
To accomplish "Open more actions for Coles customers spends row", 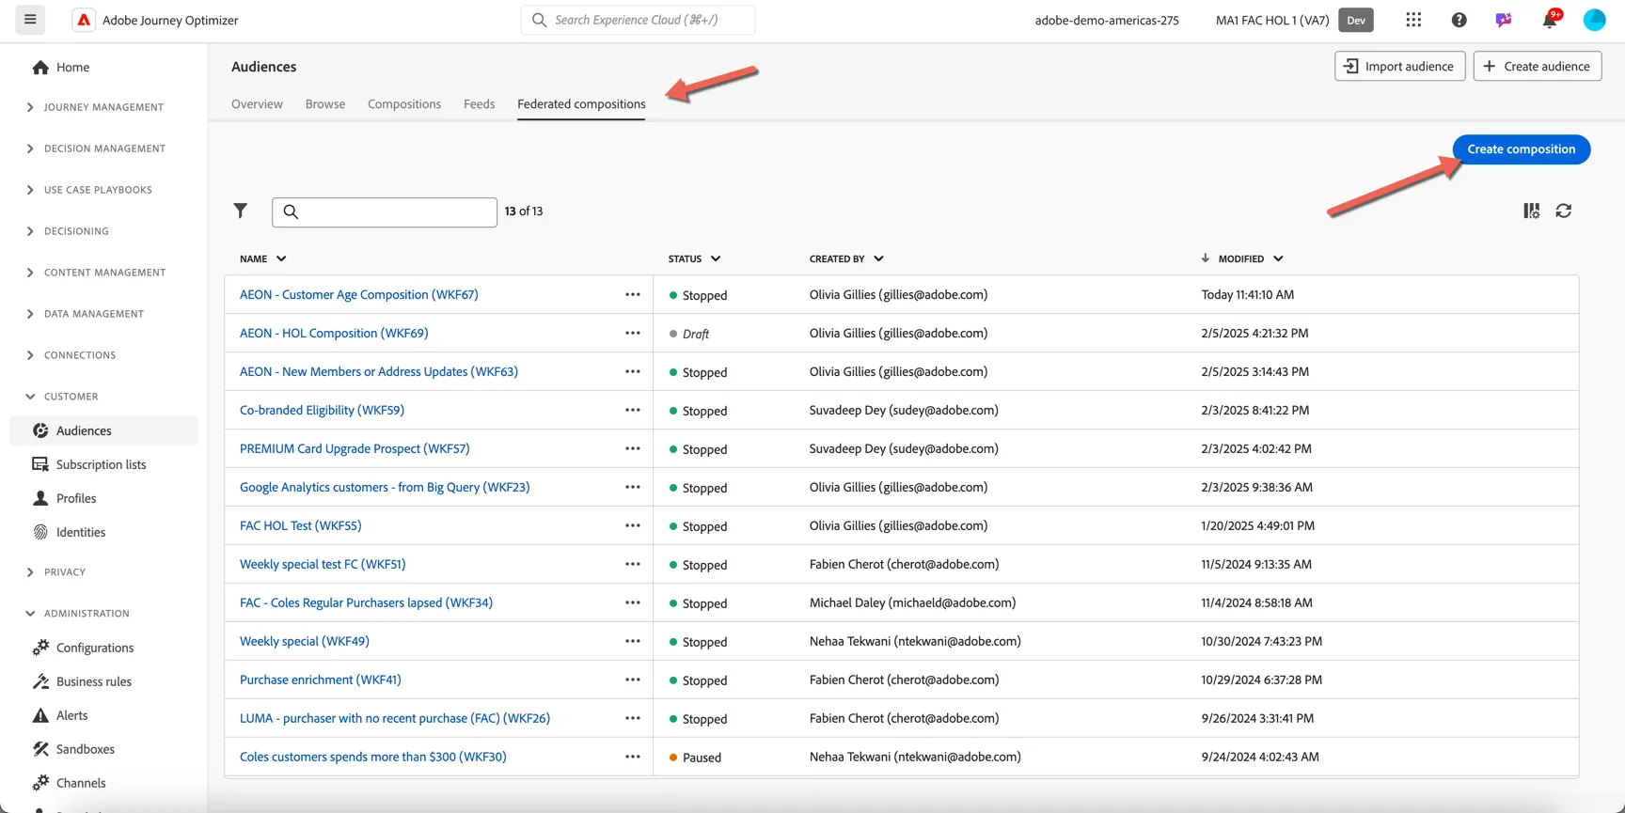I will 633,758.
